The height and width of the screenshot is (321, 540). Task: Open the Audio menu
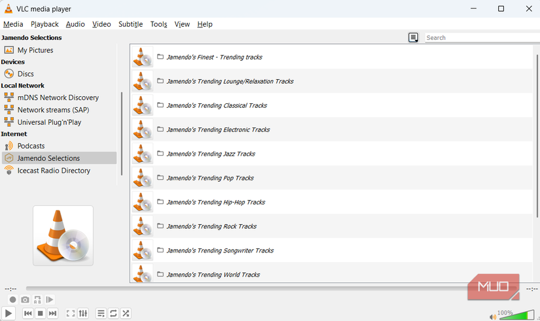click(x=75, y=24)
